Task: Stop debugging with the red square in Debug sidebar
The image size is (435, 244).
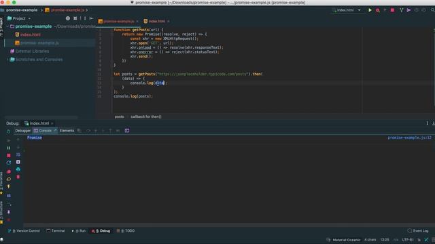Action: [9, 155]
